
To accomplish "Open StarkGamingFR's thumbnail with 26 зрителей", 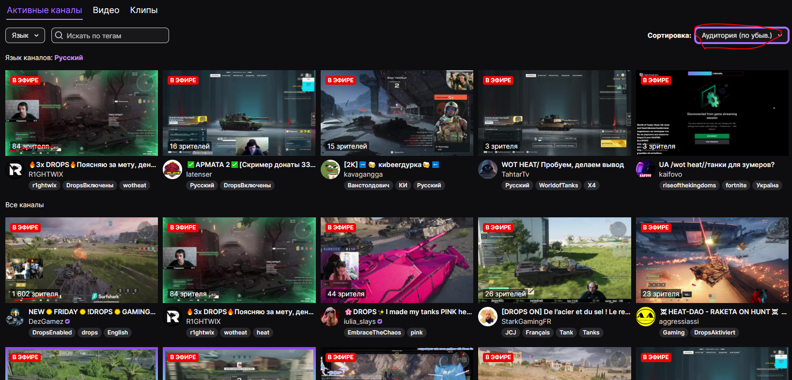I will click(x=555, y=260).
